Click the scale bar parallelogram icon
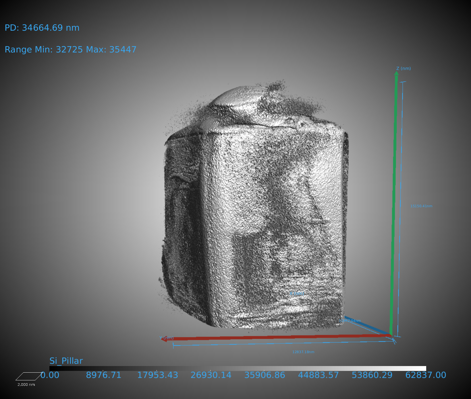This screenshot has width=471, height=399. (29, 376)
